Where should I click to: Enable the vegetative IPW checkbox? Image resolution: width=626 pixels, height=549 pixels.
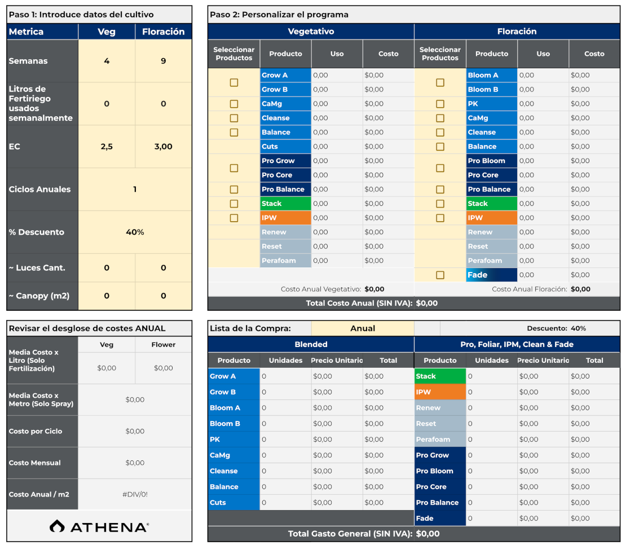click(x=234, y=218)
